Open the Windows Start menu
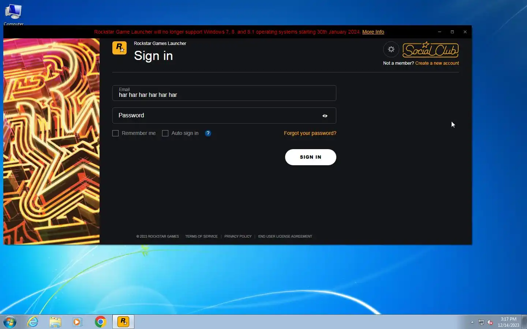 pos(10,322)
